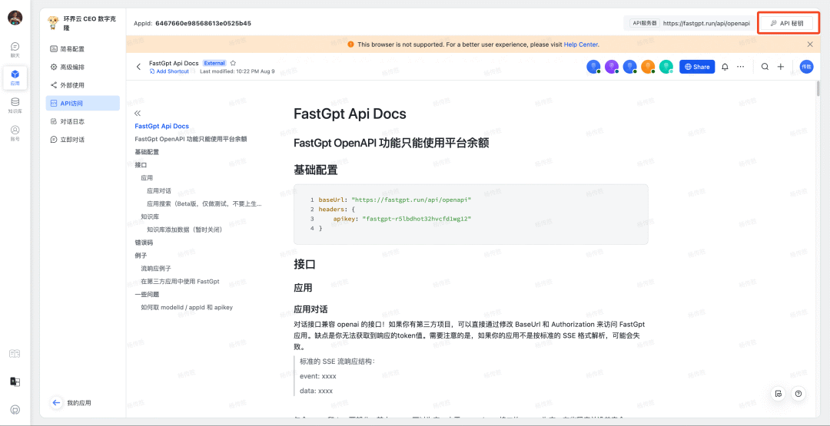This screenshot has height=426, width=830.
Task: Open the 对话日志 menu item
Action: coord(82,121)
